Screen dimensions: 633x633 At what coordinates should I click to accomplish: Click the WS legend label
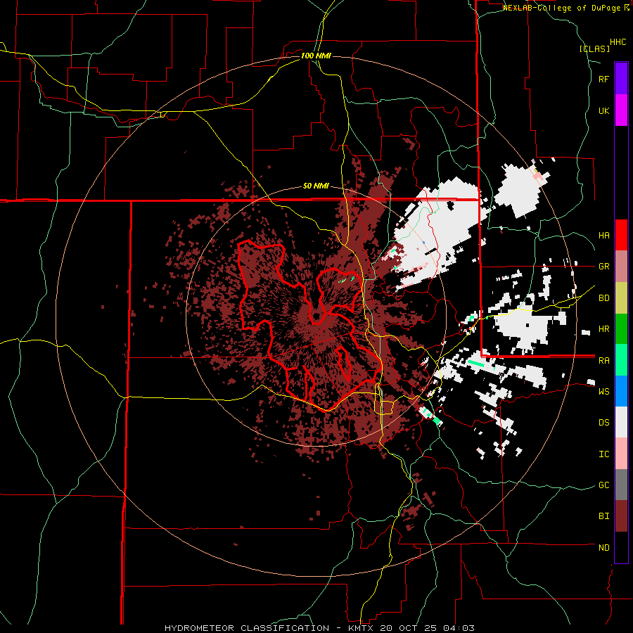coord(603,391)
